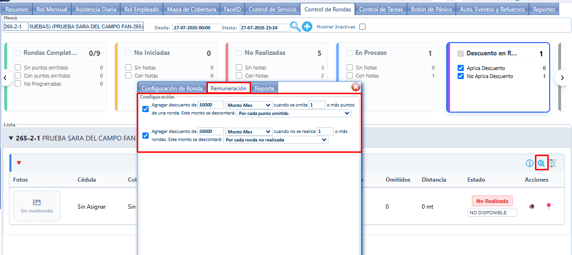
Task: Open the Control de Tareas tab
Action: [x=381, y=9]
